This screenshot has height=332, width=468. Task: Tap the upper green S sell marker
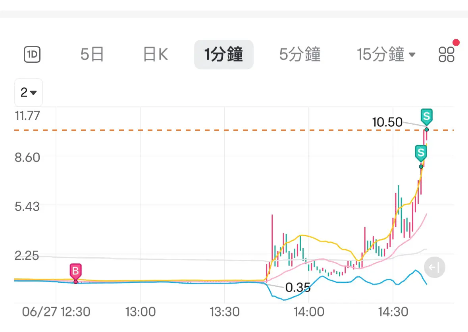[x=426, y=117]
